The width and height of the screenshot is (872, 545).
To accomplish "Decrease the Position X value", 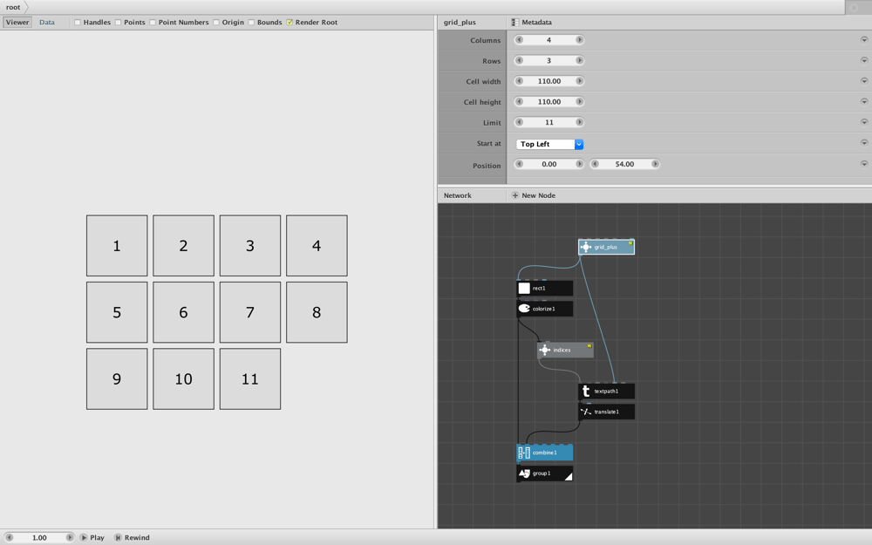I will (519, 164).
